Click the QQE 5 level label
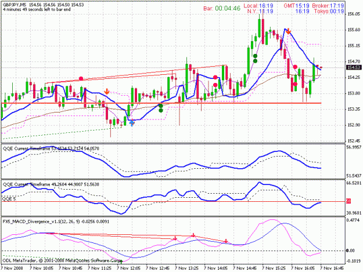 [x=9, y=199]
